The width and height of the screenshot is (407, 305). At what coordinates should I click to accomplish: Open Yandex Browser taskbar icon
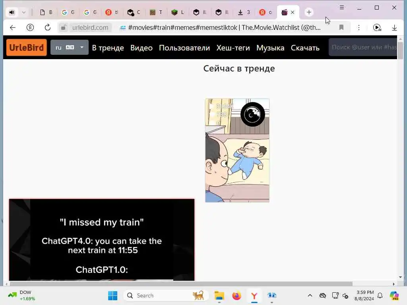[x=254, y=295]
